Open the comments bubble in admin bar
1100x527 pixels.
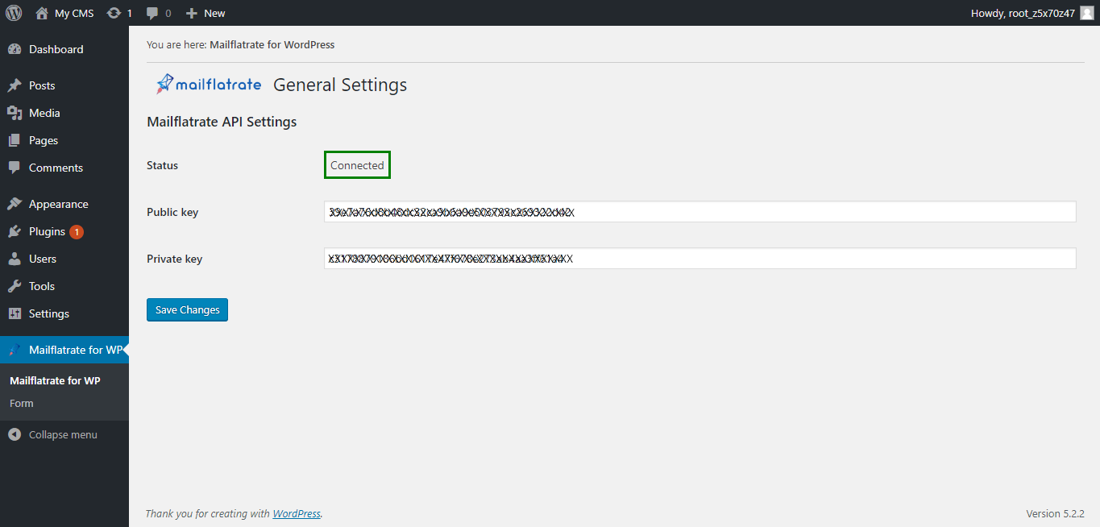[x=152, y=14]
